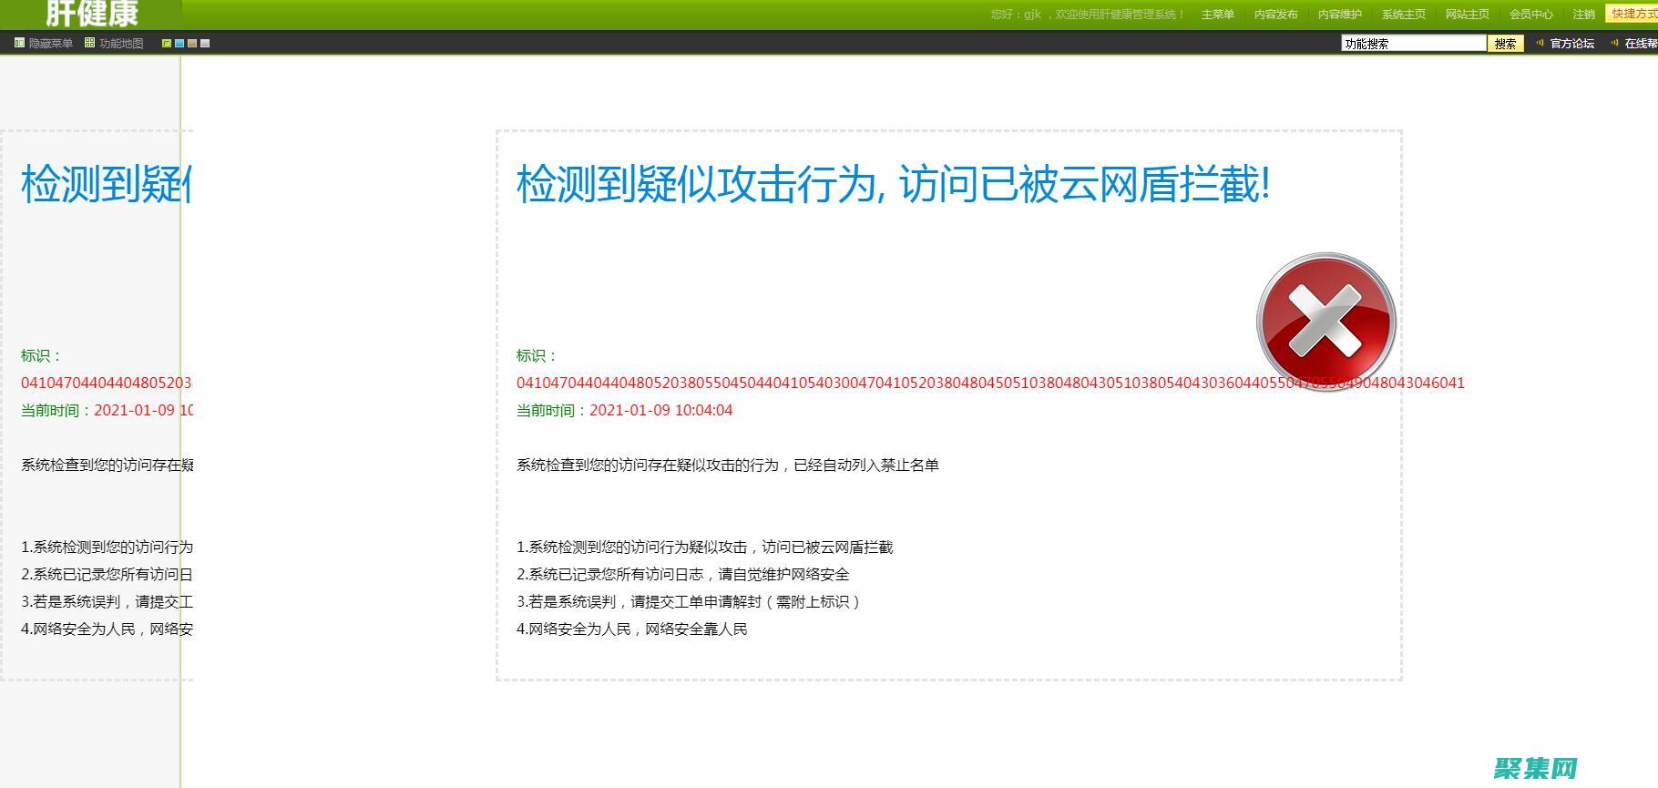Open the 在线帮助 link
1658x788 pixels.
tap(1641, 43)
